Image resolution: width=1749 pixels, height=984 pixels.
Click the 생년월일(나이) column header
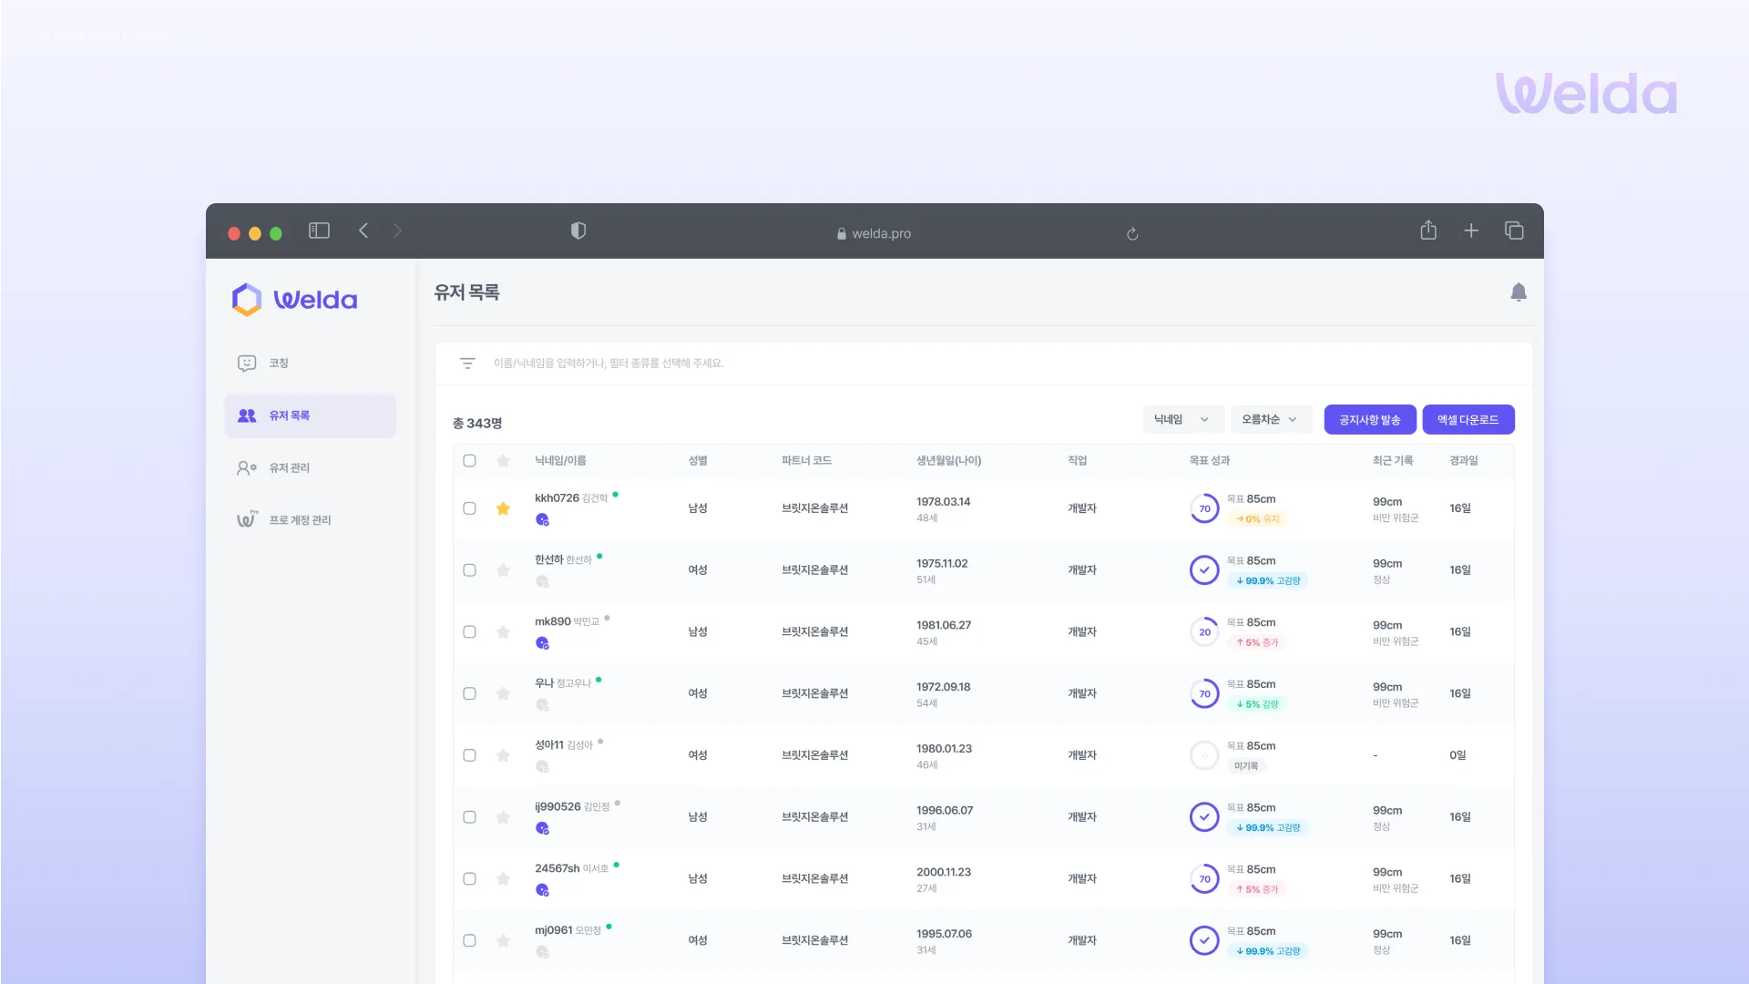pos(949,461)
